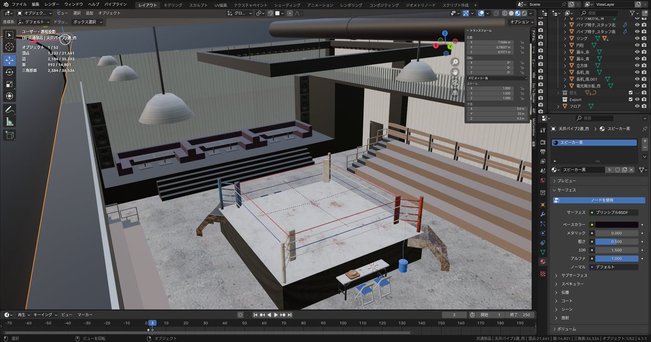The image size is (651, 342).
Task: Open the デフォルト orientation dropdown
Action: click(35, 22)
